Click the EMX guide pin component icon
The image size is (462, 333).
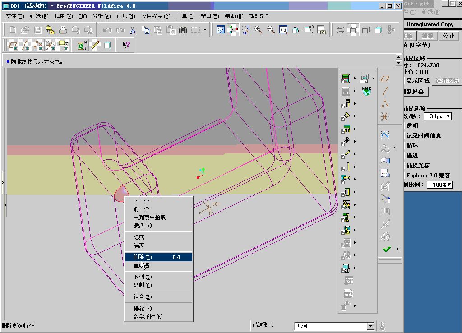pyautogui.click(x=346, y=104)
